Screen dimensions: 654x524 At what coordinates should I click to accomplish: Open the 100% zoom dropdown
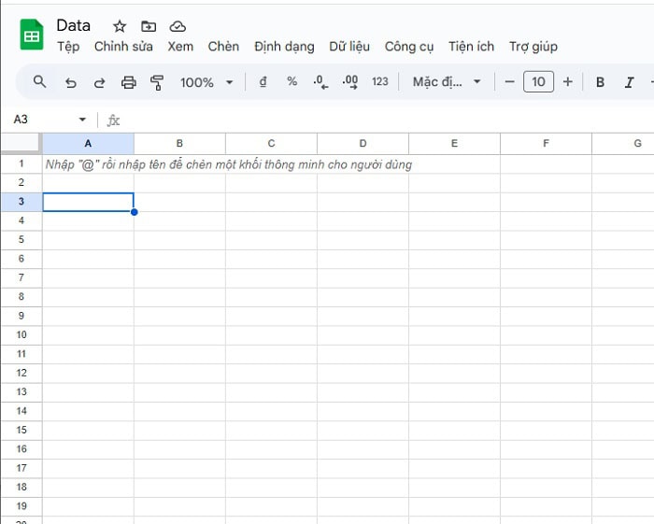click(x=206, y=82)
